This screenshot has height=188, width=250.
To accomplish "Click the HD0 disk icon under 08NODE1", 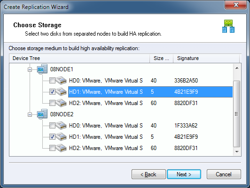I will pyautogui.click(x=61, y=80).
